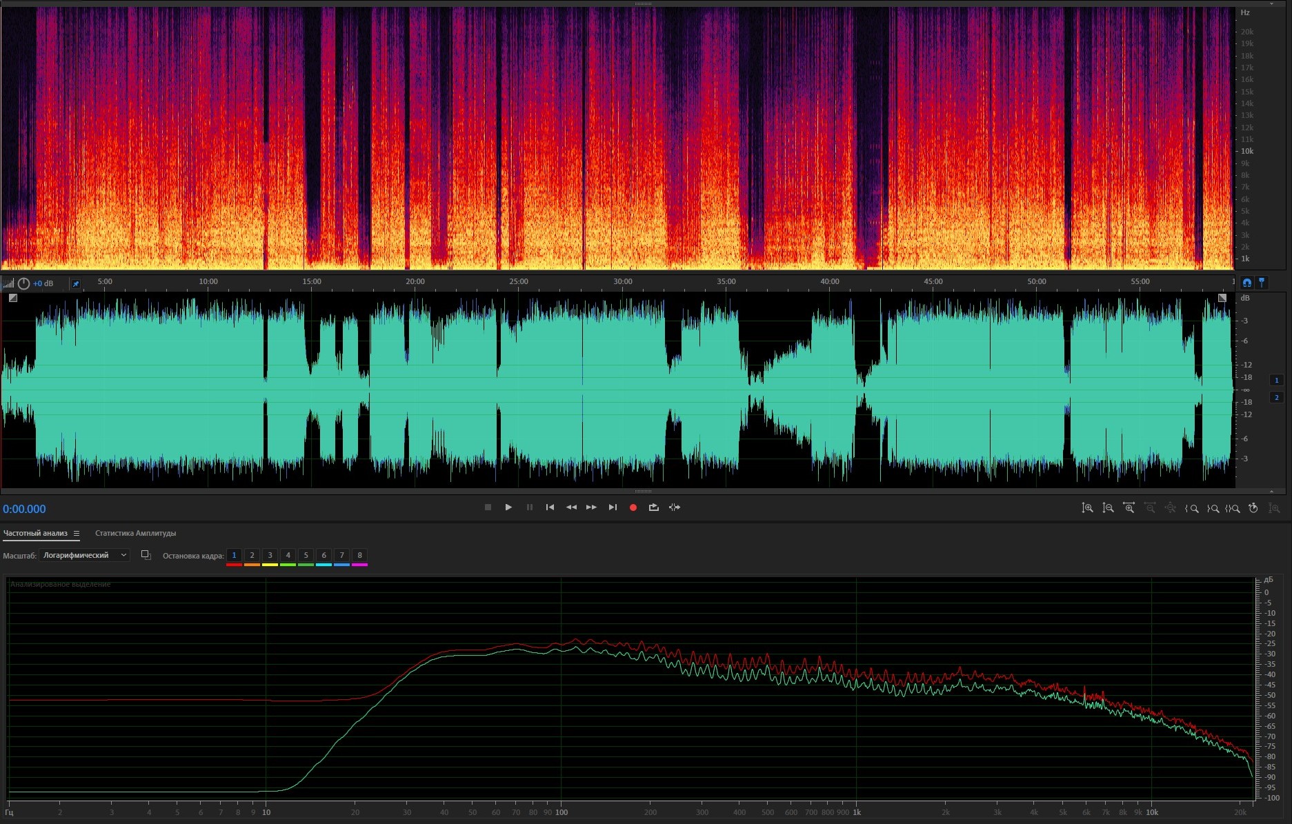The image size is (1292, 824).
Task: Toggle channel 2 enable button
Action: pyautogui.click(x=1276, y=397)
